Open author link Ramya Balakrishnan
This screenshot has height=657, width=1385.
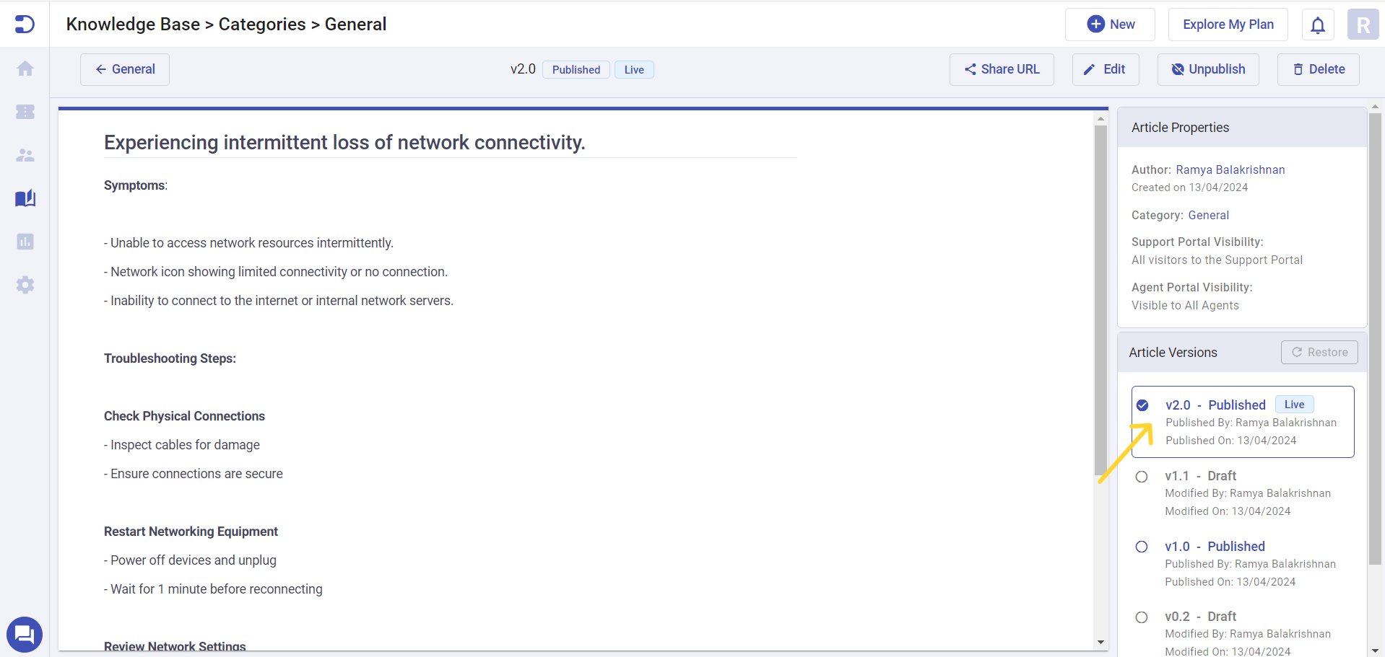tap(1230, 169)
